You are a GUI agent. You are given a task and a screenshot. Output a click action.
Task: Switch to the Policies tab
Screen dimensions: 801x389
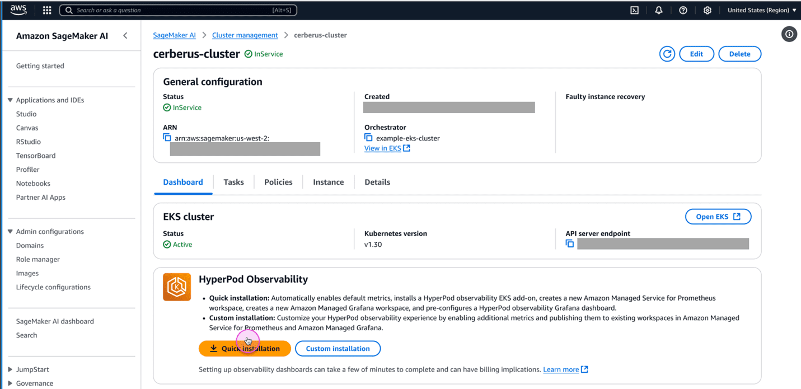(x=278, y=182)
